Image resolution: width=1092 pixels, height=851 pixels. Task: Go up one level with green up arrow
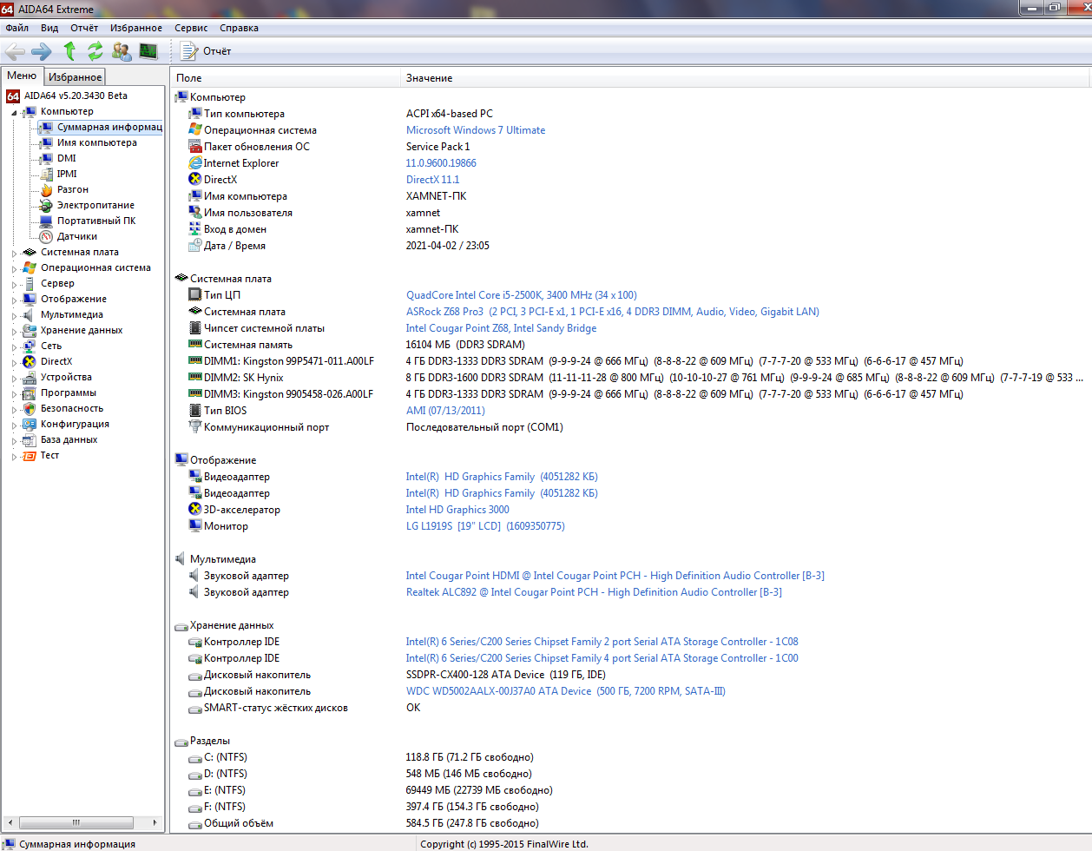click(69, 51)
